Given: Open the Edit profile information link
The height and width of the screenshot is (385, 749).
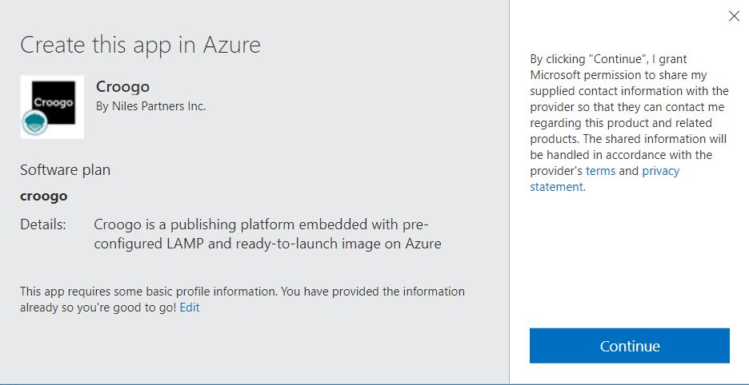Looking at the screenshot, I should [x=190, y=308].
